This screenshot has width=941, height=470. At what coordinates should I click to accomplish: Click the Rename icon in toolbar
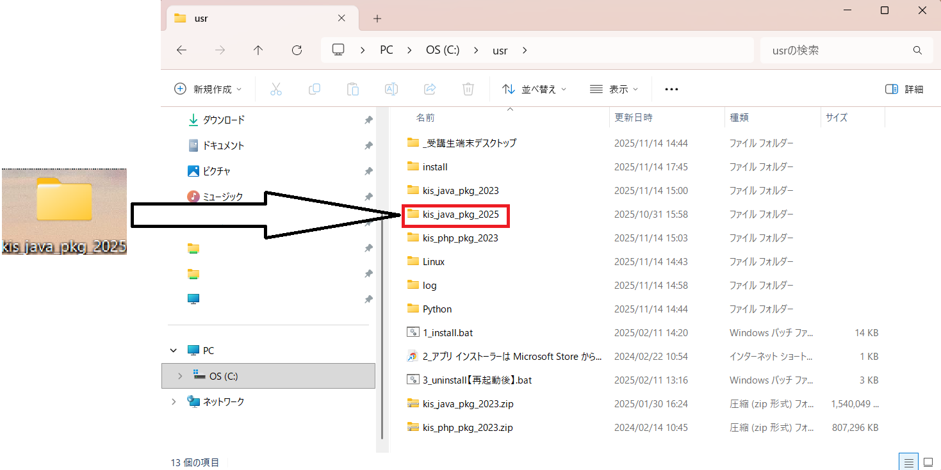pyautogui.click(x=391, y=89)
